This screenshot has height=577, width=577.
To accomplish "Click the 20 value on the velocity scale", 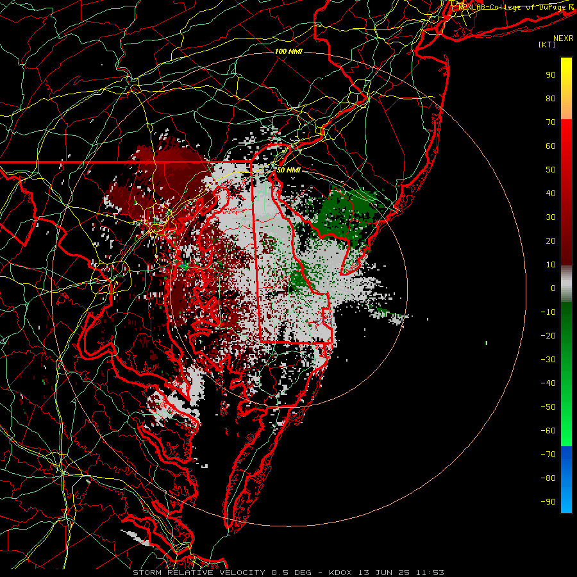I will (x=551, y=241).
